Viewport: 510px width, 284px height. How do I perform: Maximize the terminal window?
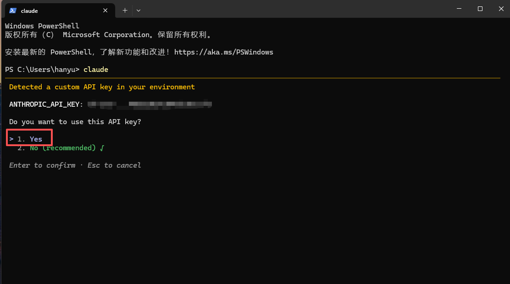pos(480,9)
